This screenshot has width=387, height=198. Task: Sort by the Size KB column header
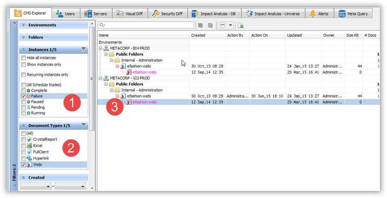(x=354, y=35)
